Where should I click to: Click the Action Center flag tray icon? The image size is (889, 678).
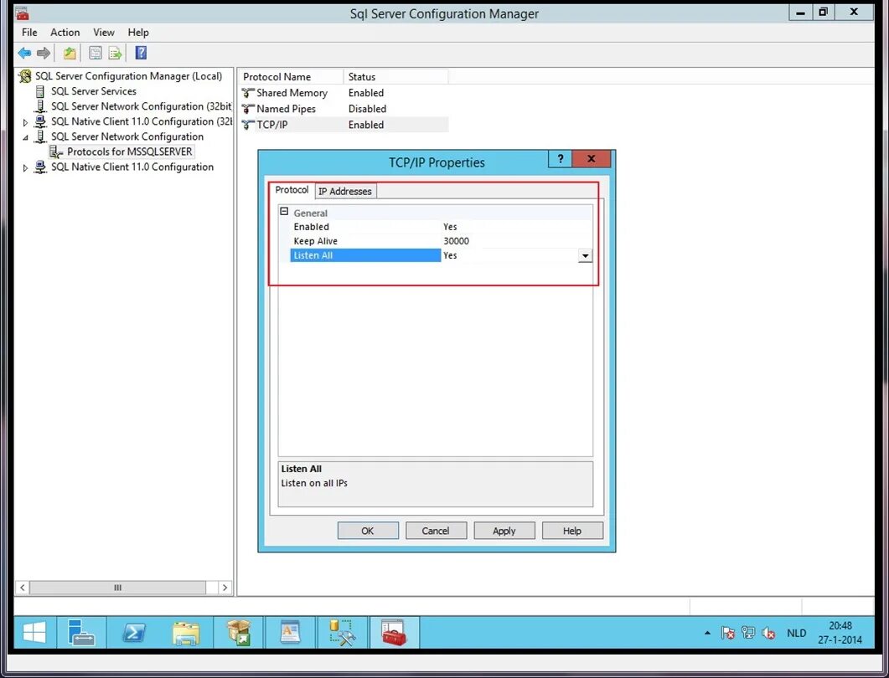point(728,633)
